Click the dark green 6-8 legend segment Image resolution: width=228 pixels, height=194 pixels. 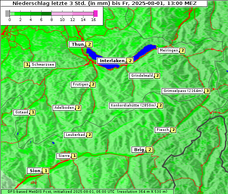[x=47, y=14]
